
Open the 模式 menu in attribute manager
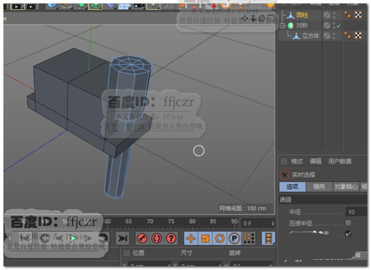pos(297,161)
